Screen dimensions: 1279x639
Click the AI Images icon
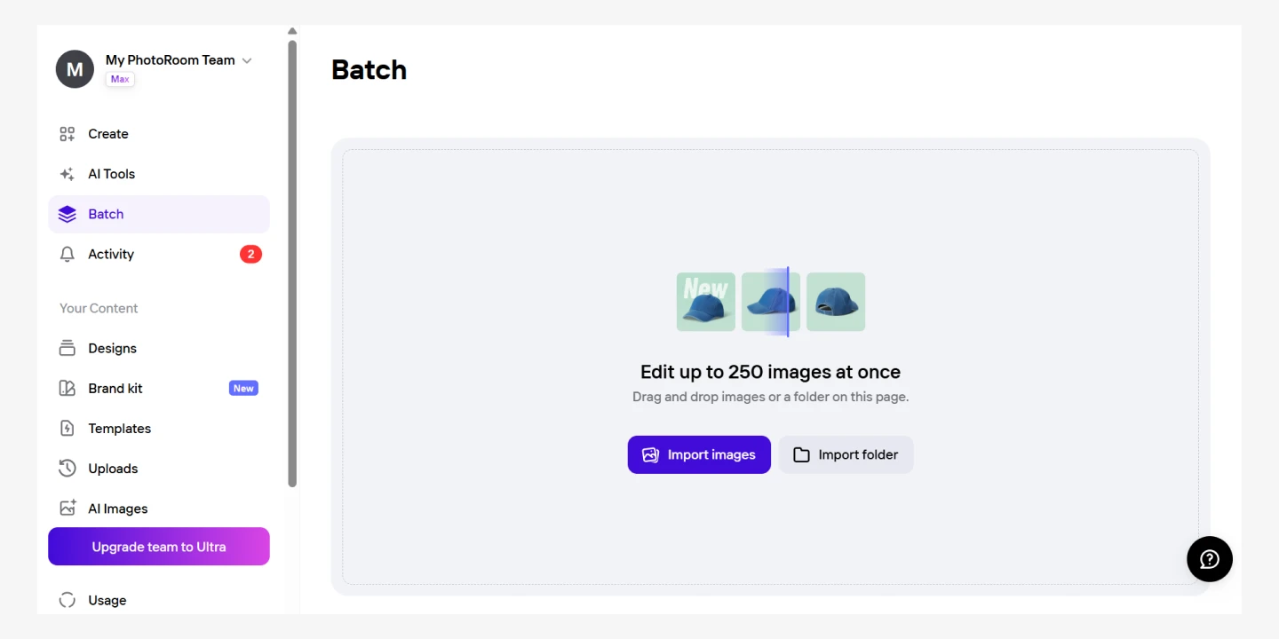coord(68,509)
